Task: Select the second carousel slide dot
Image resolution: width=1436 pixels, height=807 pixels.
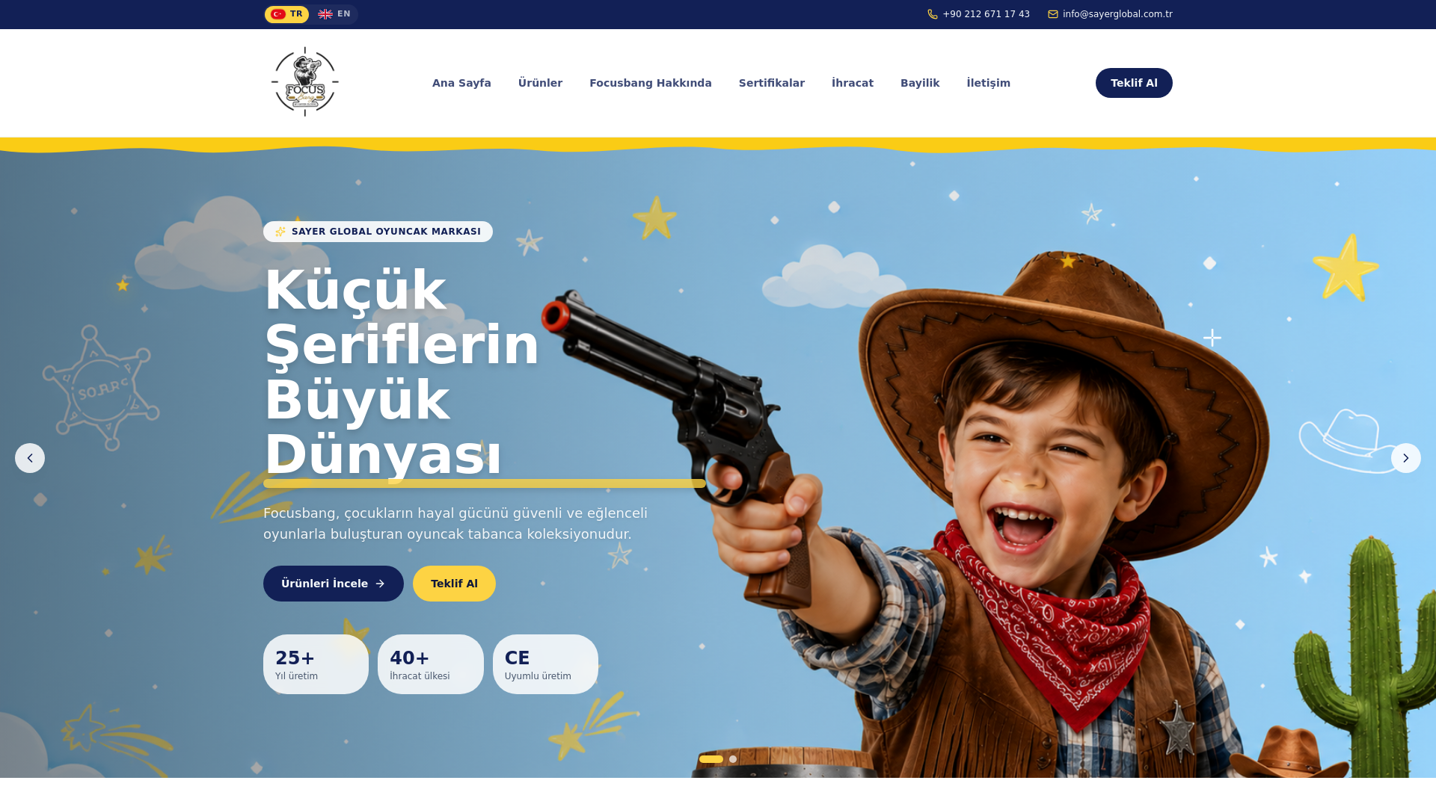Action: [733, 759]
